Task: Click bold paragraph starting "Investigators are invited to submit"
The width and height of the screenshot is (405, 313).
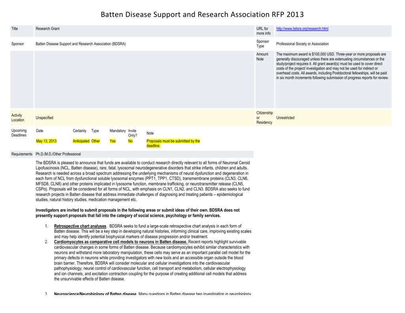Action: [138, 213]
